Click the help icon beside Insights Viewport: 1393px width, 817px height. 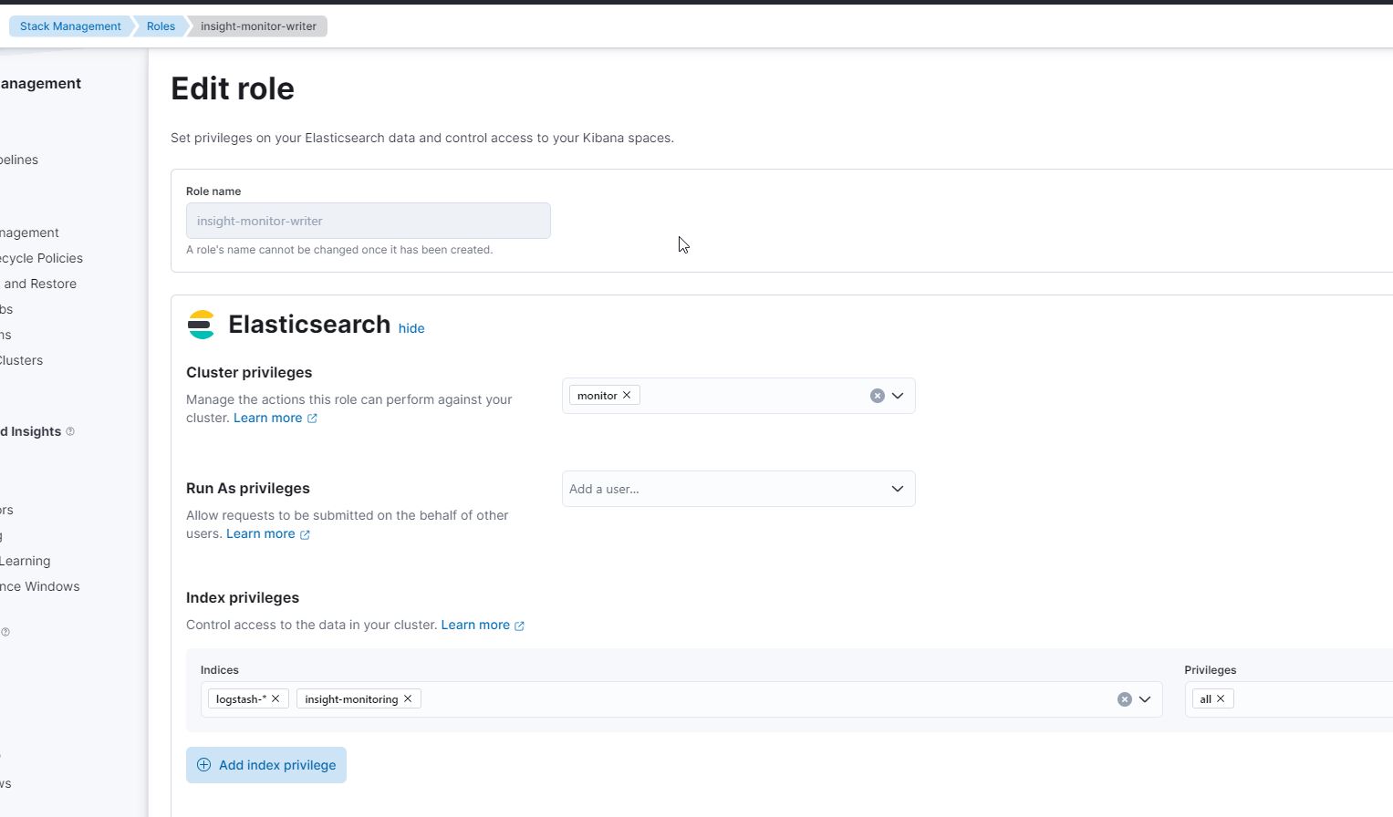[x=70, y=431]
